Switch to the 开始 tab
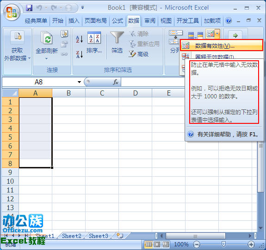 pyautogui.click(x=58, y=20)
